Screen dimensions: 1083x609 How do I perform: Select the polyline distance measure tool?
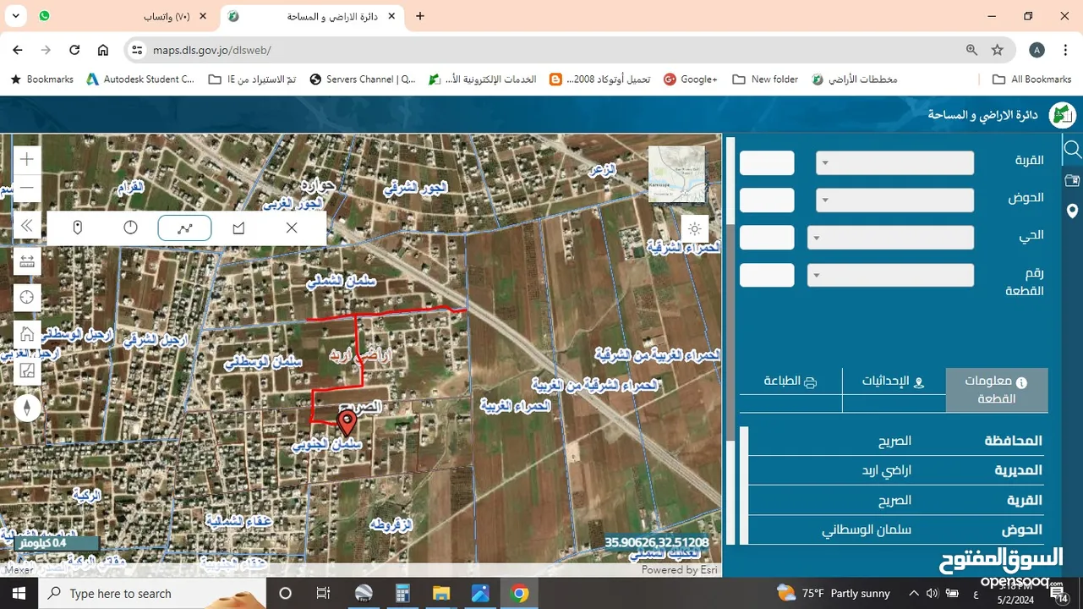[184, 228]
